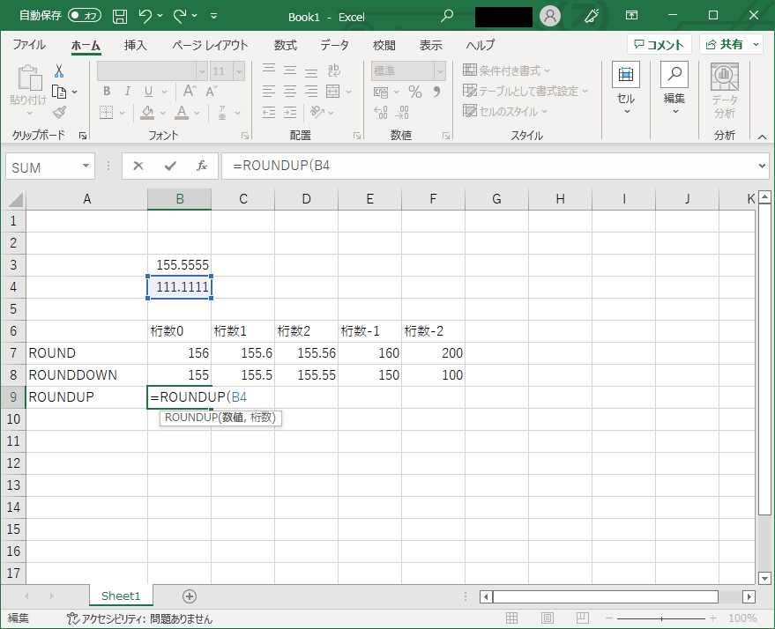This screenshot has height=629, width=775.
Task: Decrease decimal places icon
Action: click(x=402, y=113)
